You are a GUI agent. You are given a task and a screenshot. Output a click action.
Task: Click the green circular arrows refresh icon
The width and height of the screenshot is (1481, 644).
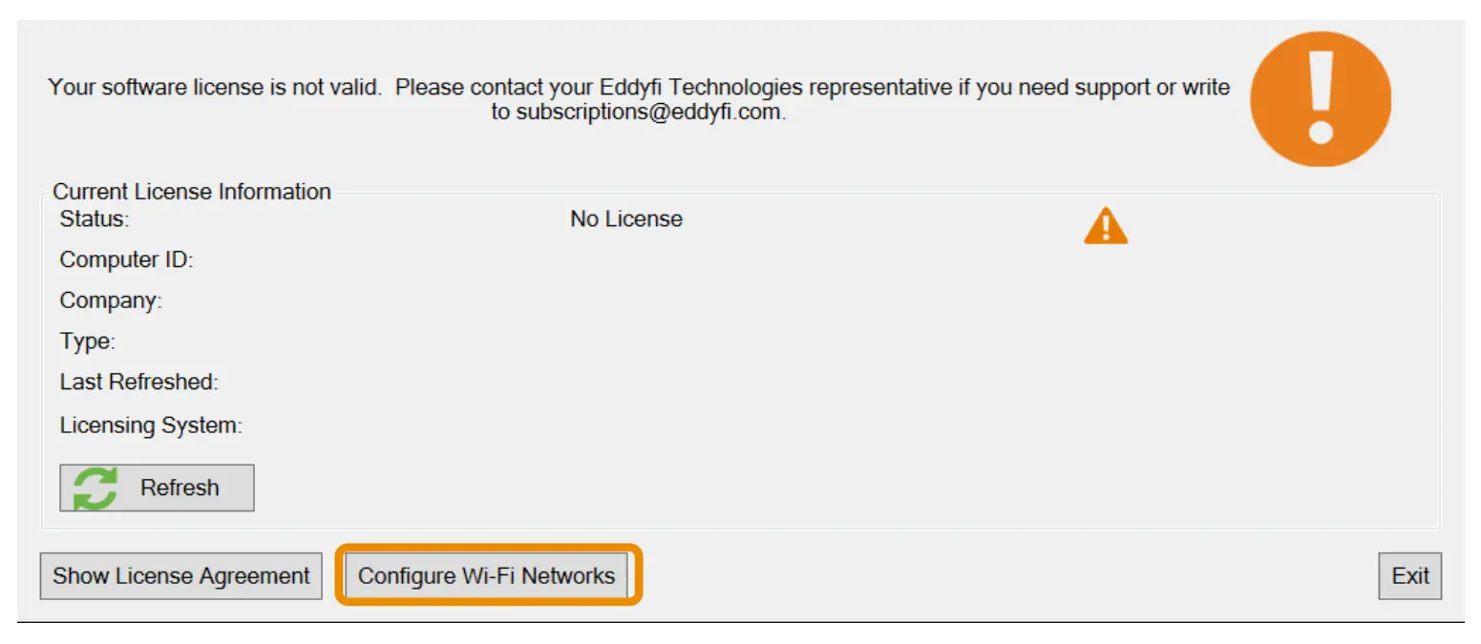tap(95, 488)
